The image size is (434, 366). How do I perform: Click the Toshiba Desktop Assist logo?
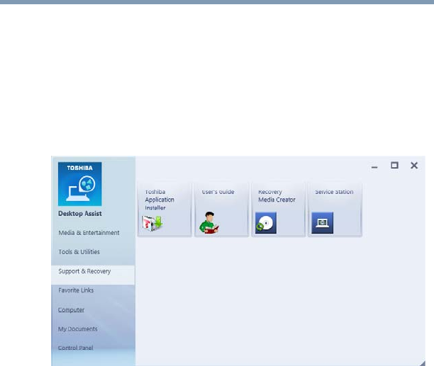[x=79, y=184]
